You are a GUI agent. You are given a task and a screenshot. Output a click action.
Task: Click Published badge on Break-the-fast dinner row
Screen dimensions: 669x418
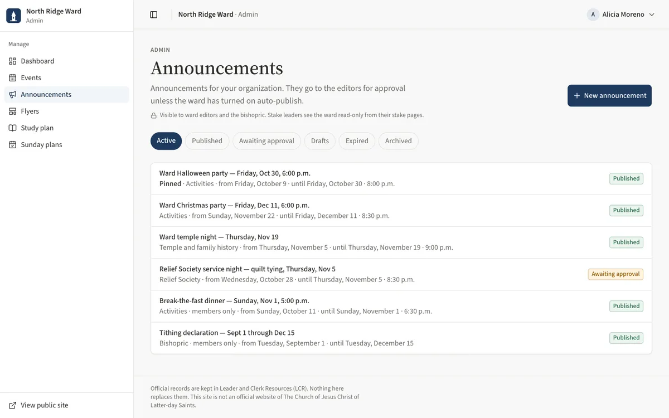pos(626,306)
